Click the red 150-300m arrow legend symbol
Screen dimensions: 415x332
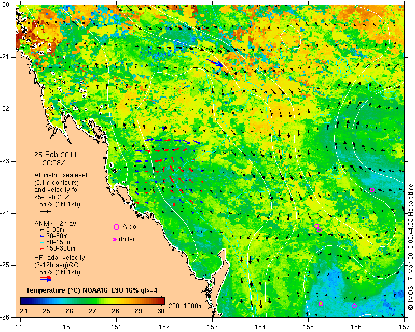(41, 248)
